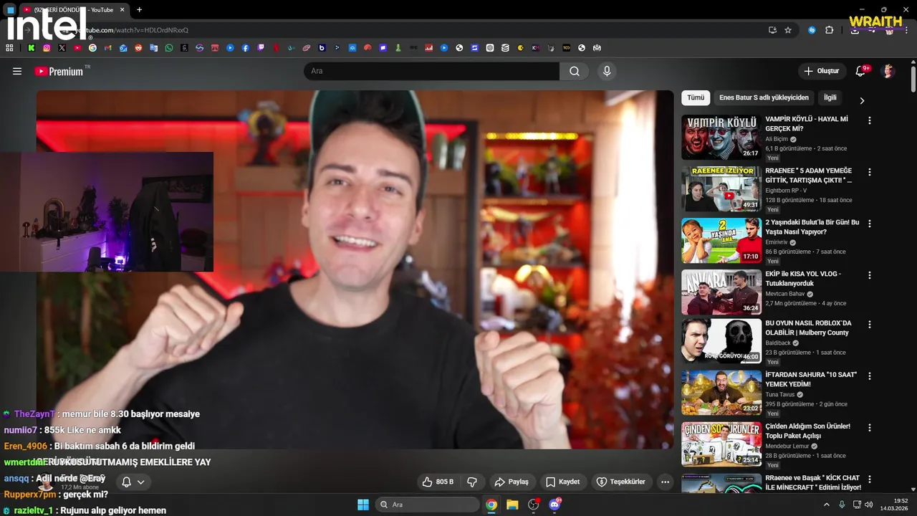
Task: Select the İlgili filter chip
Action: [830, 97]
